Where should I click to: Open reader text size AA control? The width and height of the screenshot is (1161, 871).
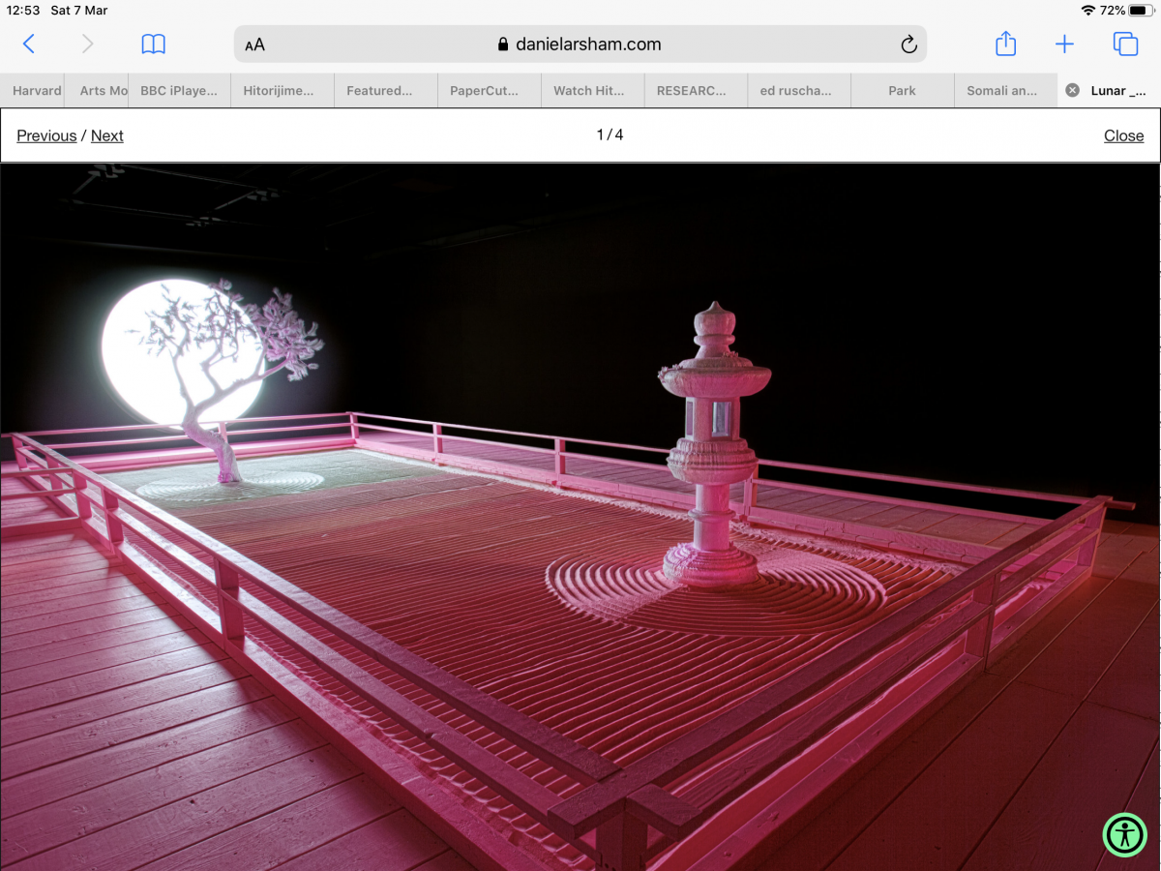[254, 45]
